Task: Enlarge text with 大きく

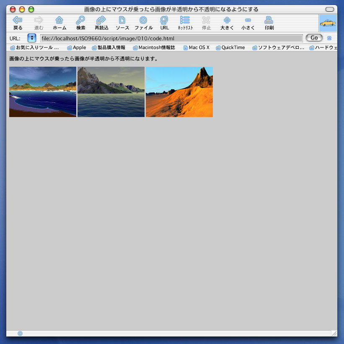Action: (227, 23)
